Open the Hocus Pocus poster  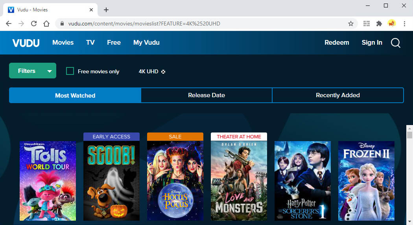(x=175, y=181)
